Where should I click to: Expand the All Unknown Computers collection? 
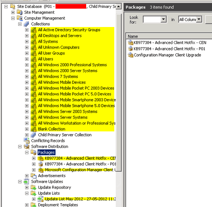27,48
